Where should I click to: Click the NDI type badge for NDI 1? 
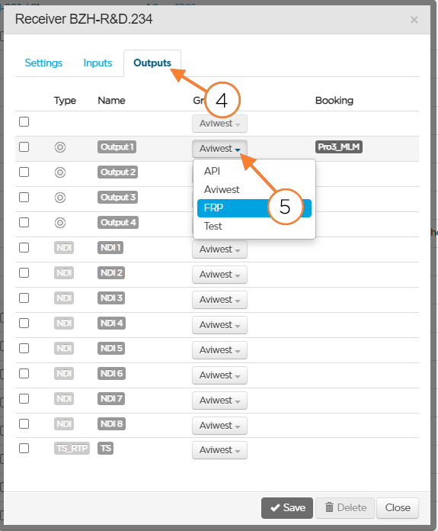pyautogui.click(x=64, y=247)
